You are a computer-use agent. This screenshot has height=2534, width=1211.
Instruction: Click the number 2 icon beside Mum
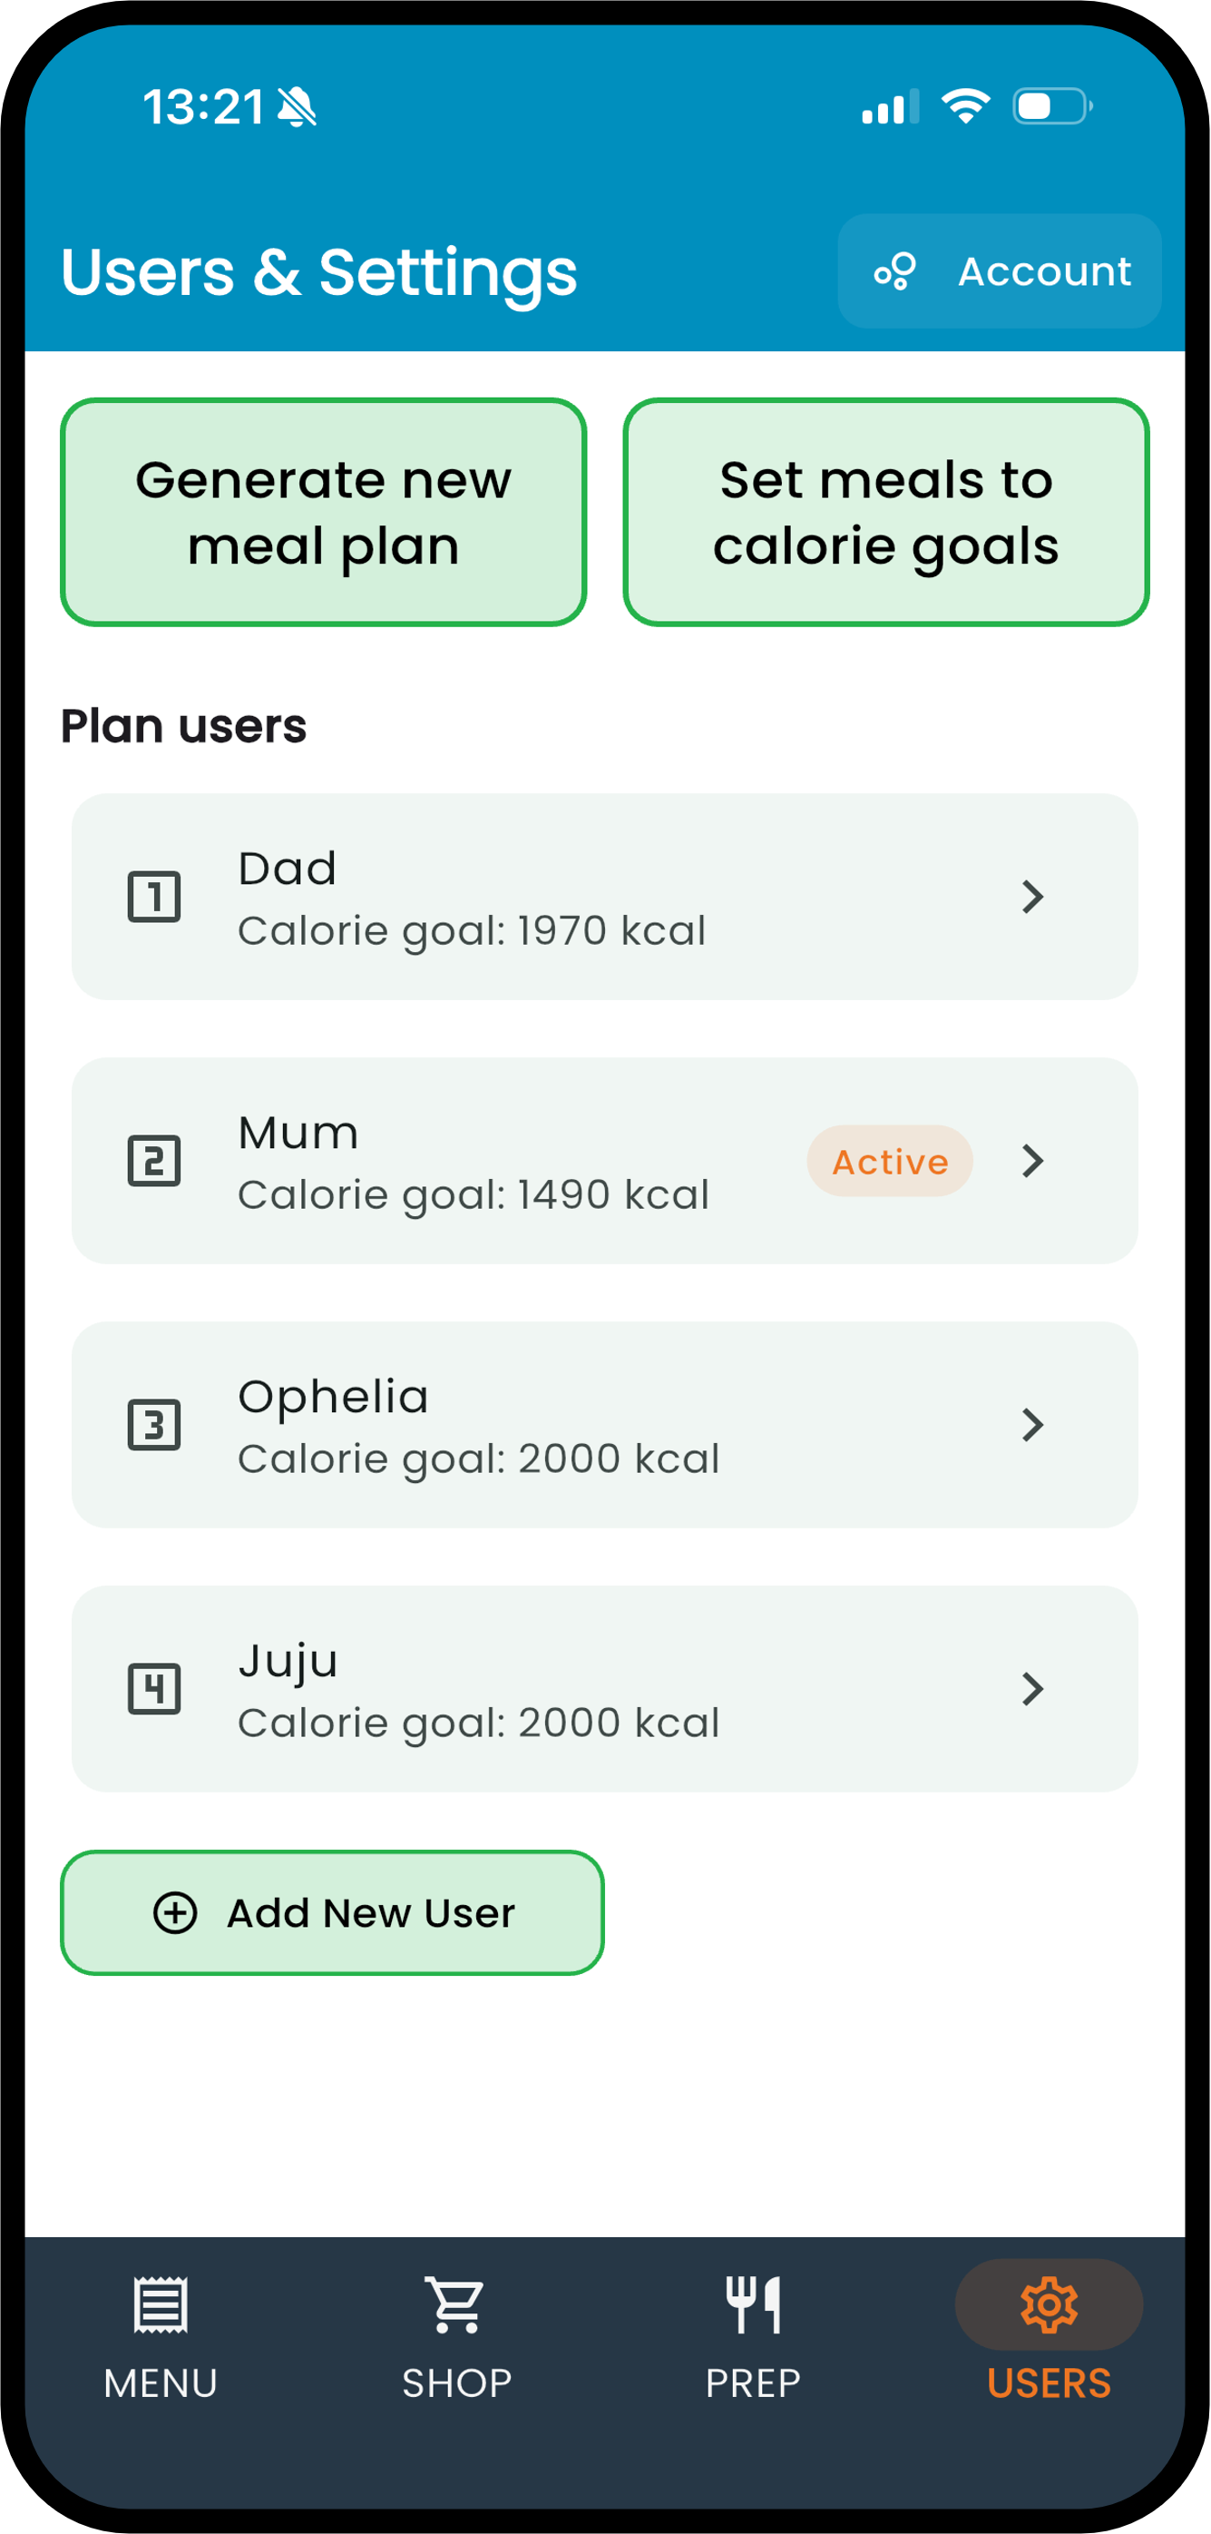coord(154,1162)
